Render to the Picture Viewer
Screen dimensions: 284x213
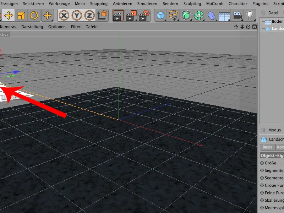click(x=130, y=16)
